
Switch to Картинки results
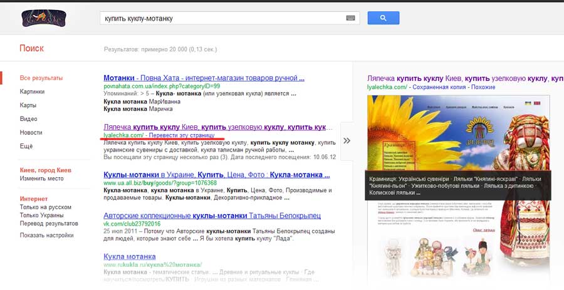coord(32,91)
